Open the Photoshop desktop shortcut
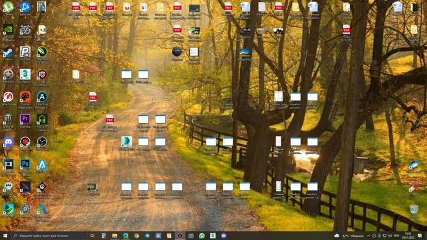 coord(25,167)
